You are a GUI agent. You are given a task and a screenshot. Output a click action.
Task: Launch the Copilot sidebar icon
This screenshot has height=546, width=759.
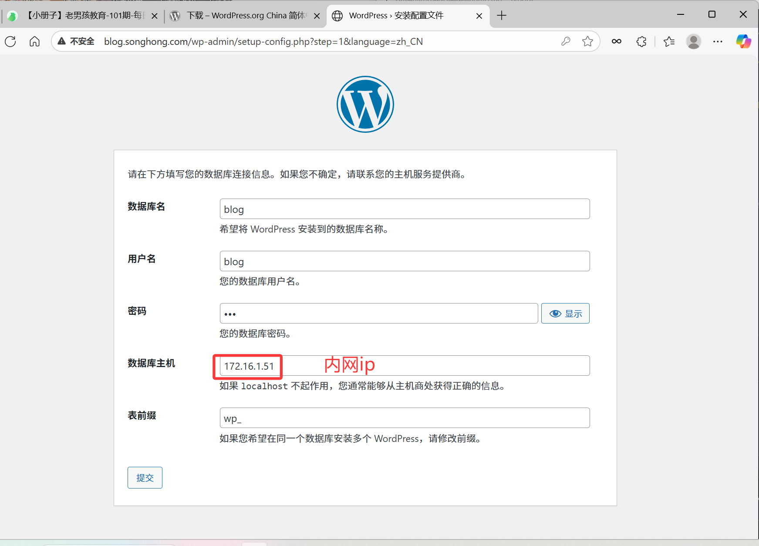[x=743, y=41]
